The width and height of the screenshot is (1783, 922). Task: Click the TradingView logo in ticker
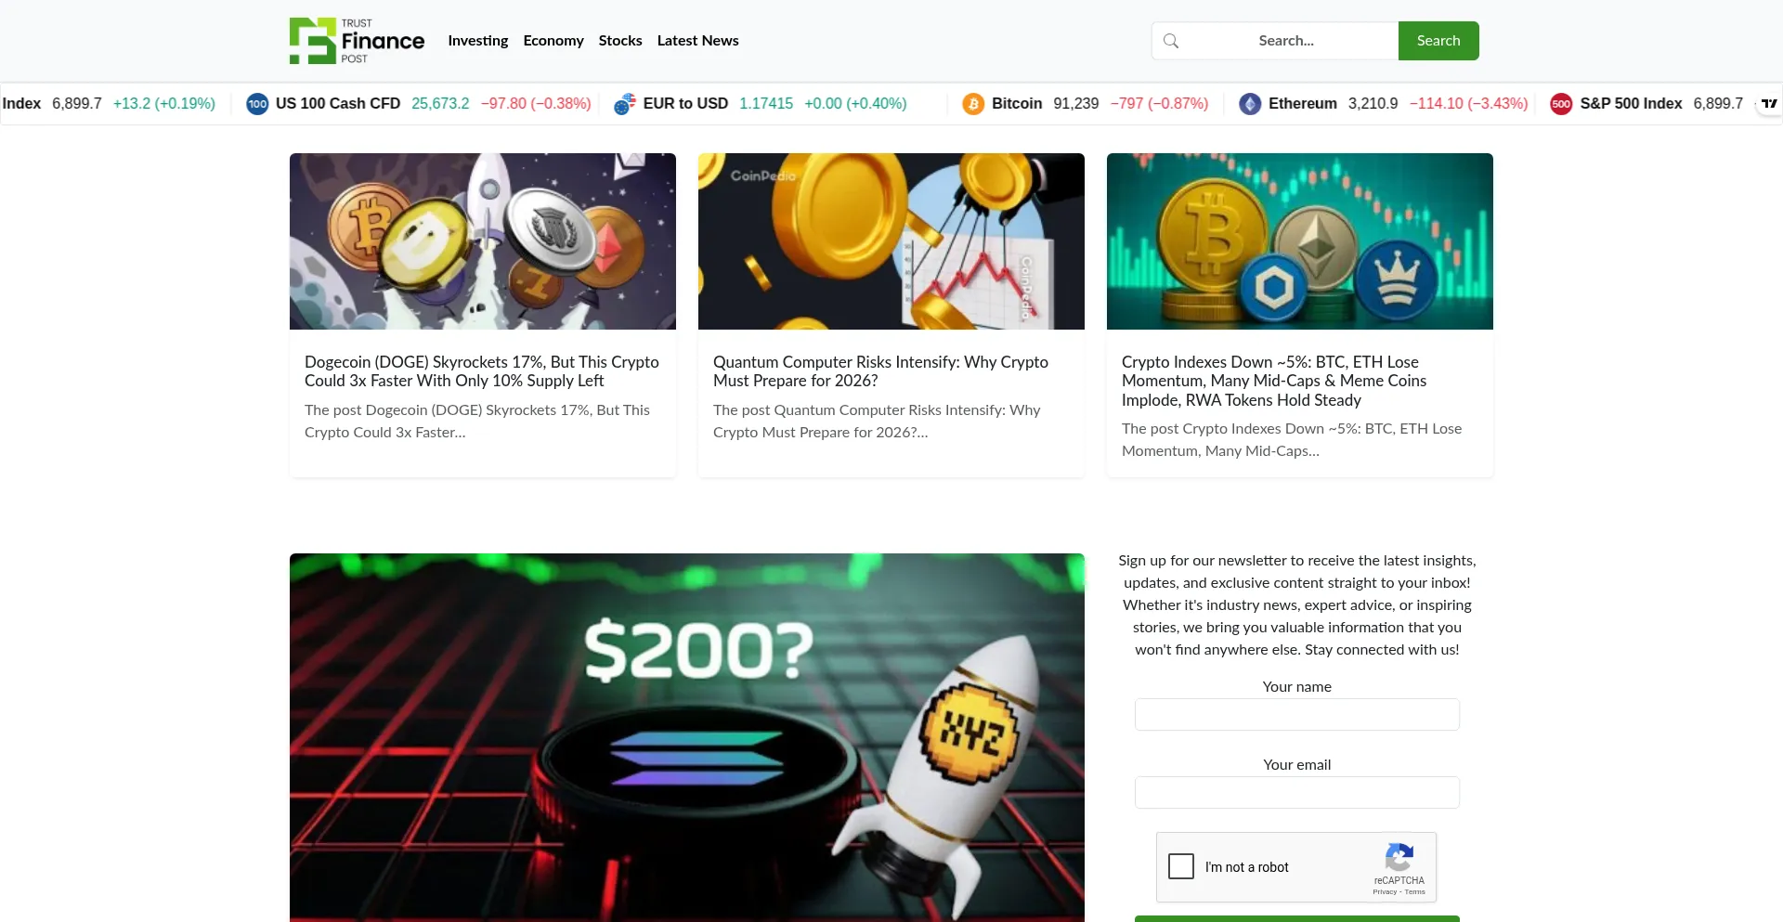(1769, 104)
